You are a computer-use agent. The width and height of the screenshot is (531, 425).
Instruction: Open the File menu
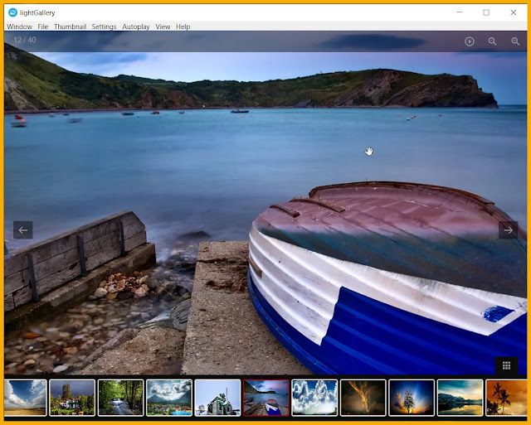coord(42,27)
